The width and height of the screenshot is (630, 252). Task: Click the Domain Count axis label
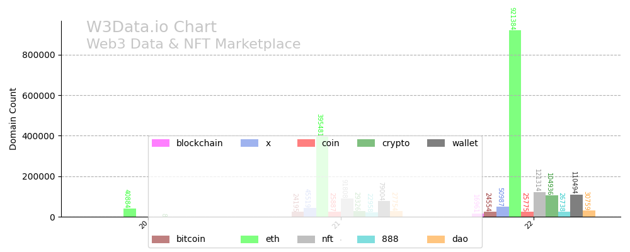pyautogui.click(x=13, y=118)
